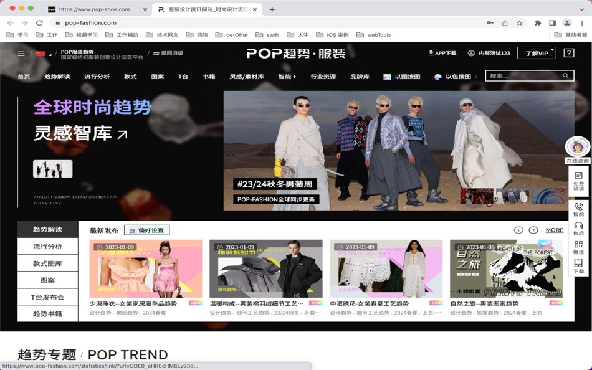This screenshot has width=592, height=370.
Task: Click the China flag region selector
Action: pos(41,54)
